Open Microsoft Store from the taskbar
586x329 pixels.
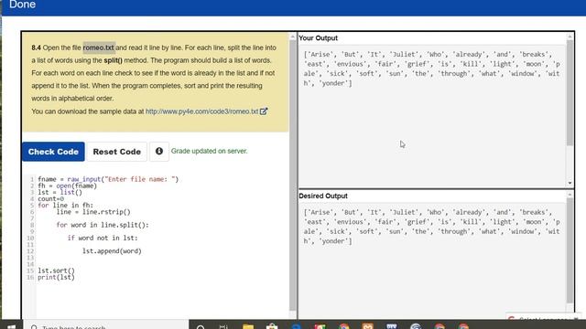tap(272, 326)
